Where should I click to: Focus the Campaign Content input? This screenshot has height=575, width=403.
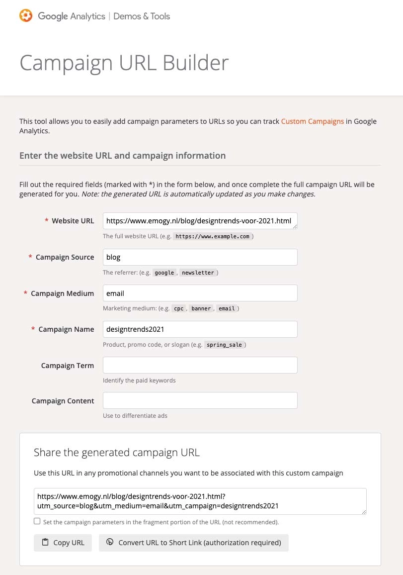[199, 400]
